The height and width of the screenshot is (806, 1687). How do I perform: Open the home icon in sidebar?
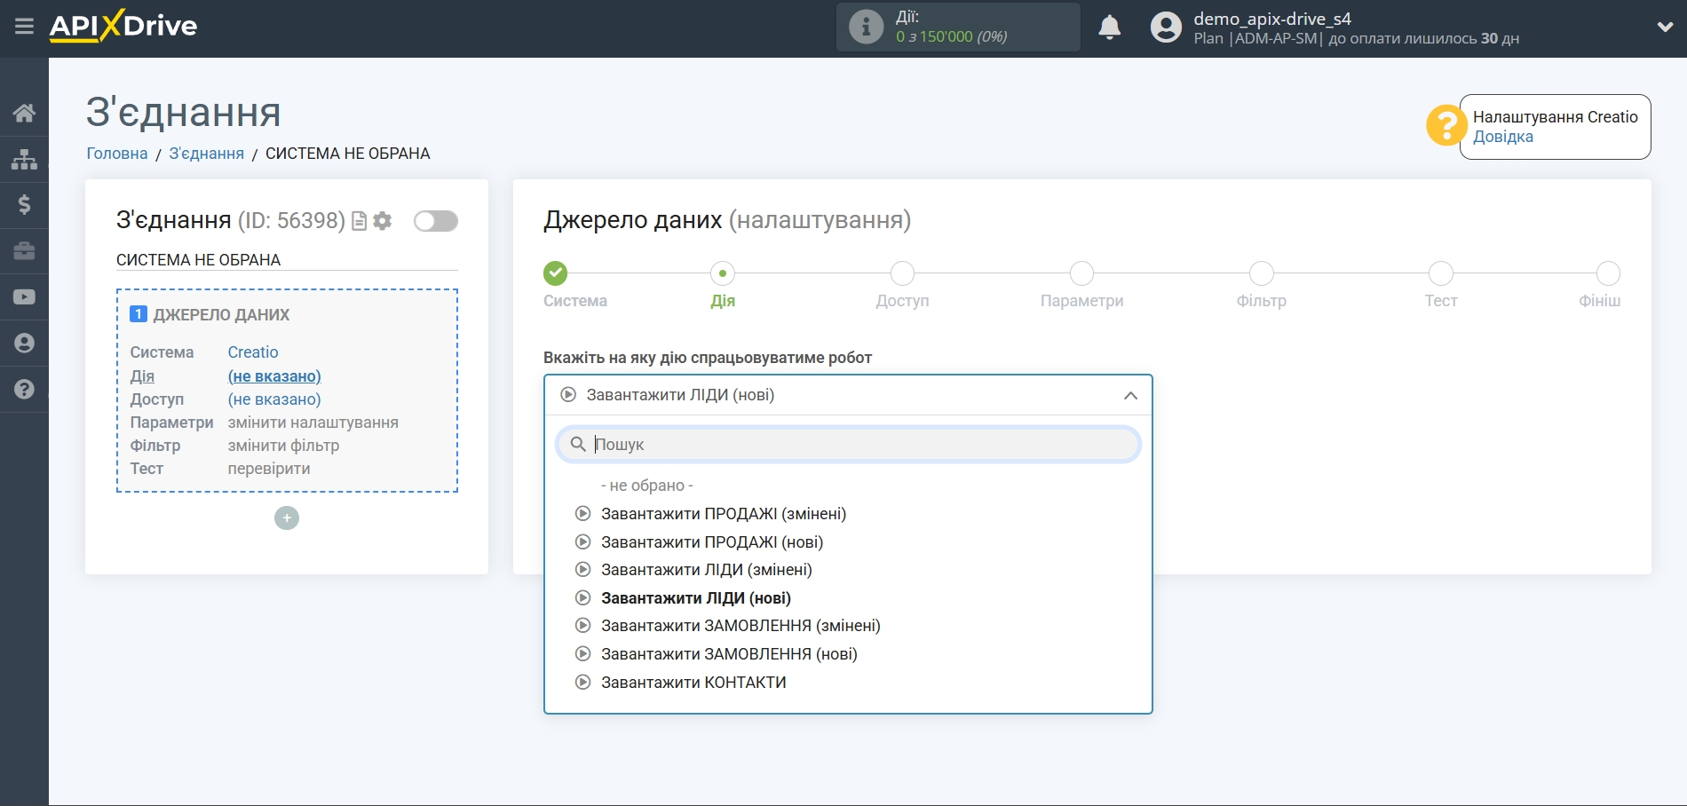24,113
